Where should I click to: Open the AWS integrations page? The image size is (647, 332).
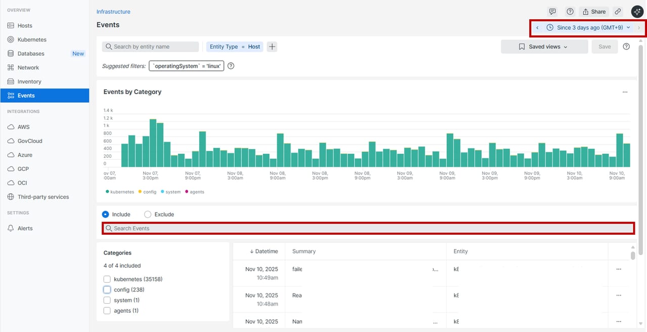pyautogui.click(x=23, y=127)
